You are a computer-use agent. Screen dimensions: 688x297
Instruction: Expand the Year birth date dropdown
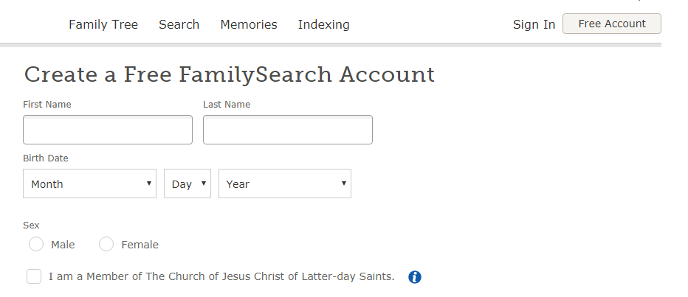pyautogui.click(x=285, y=184)
